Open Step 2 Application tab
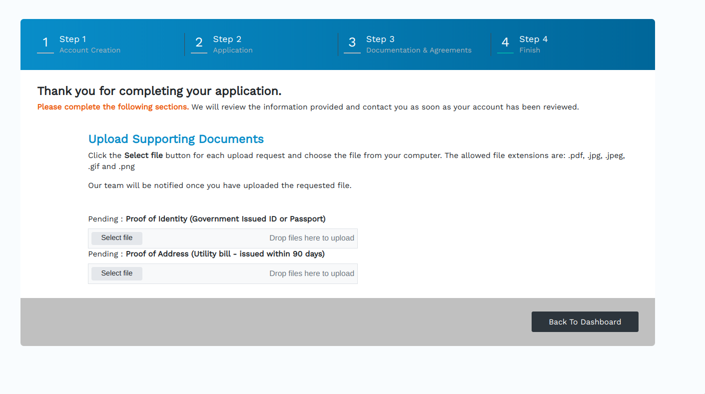The width and height of the screenshot is (705, 394). click(x=232, y=44)
